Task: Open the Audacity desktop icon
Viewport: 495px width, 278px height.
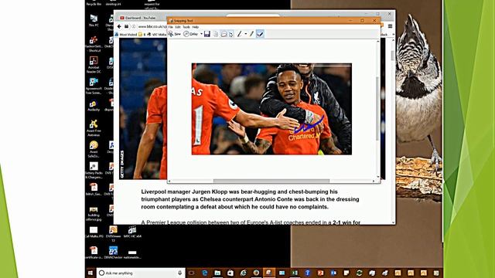Action: [94, 106]
